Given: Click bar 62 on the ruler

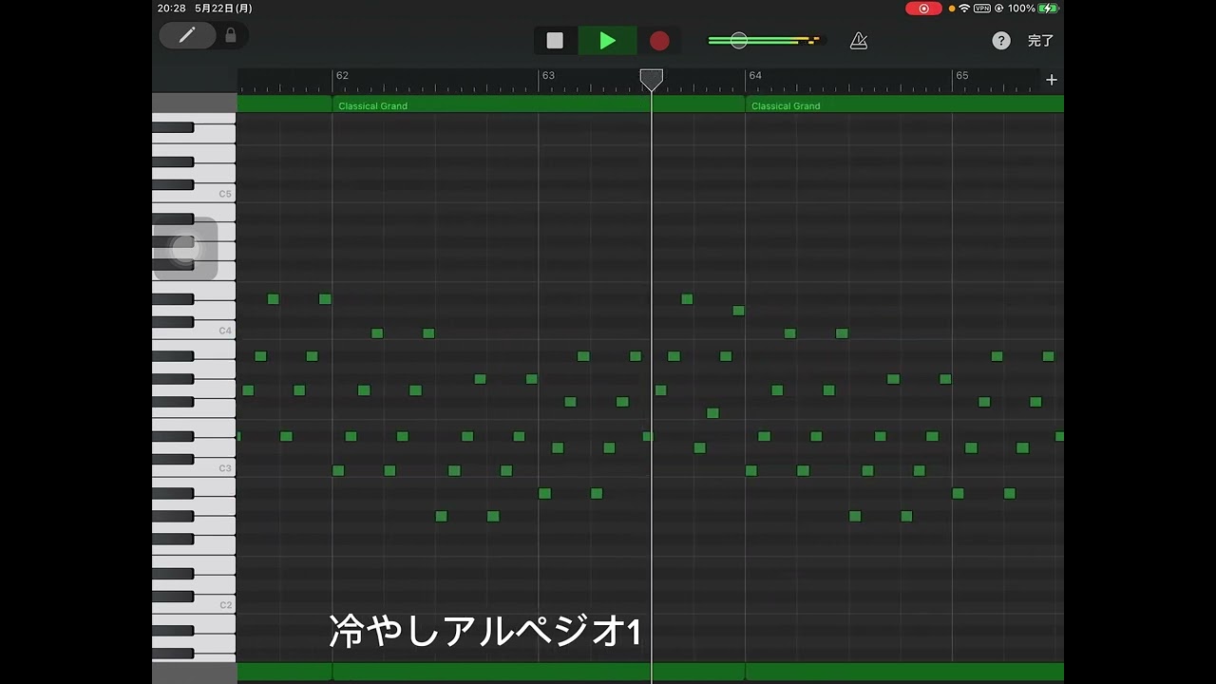Looking at the screenshot, I should (x=342, y=75).
